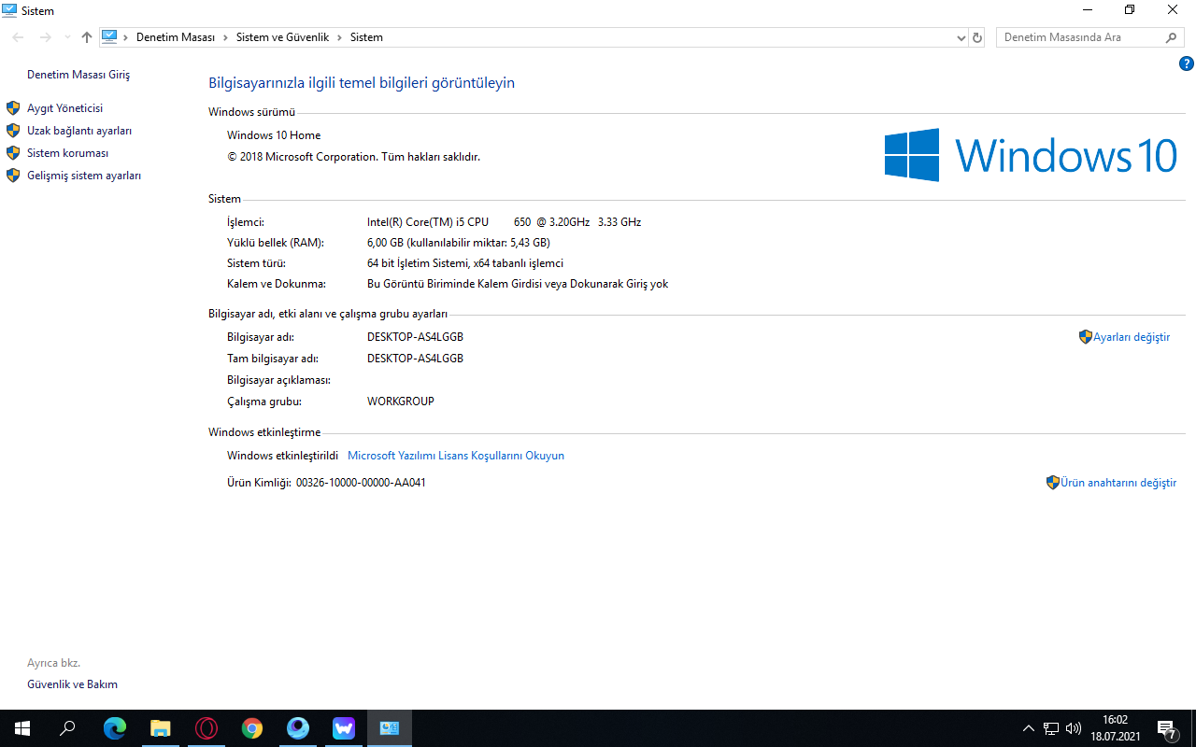Show hidden tray icons chevron

tap(1029, 728)
